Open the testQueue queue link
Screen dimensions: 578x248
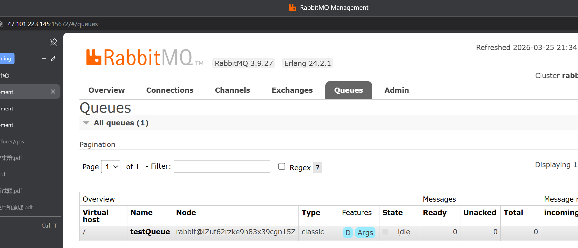pos(150,232)
